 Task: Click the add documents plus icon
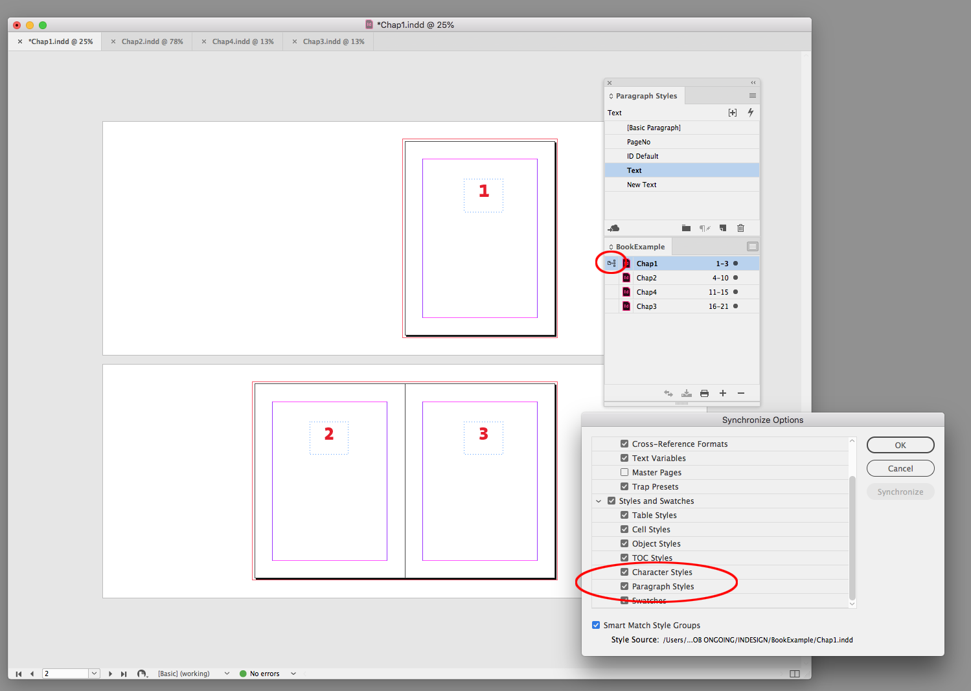point(723,393)
